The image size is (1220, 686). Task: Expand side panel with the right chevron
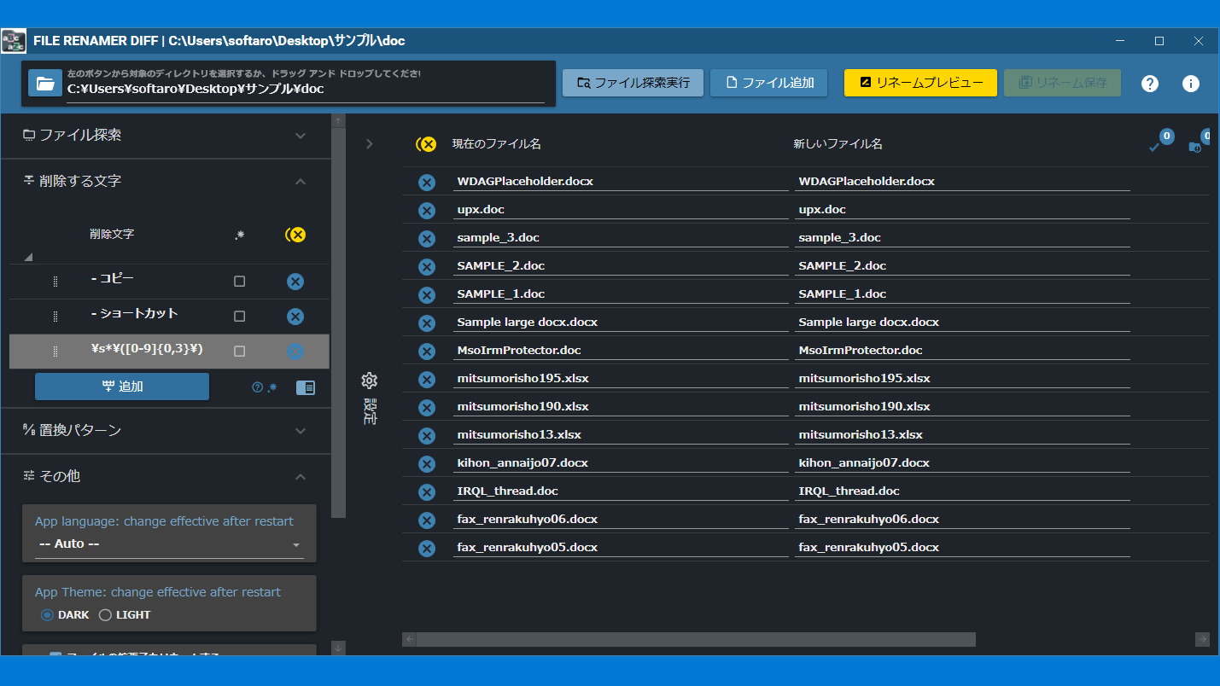click(370, 144)
